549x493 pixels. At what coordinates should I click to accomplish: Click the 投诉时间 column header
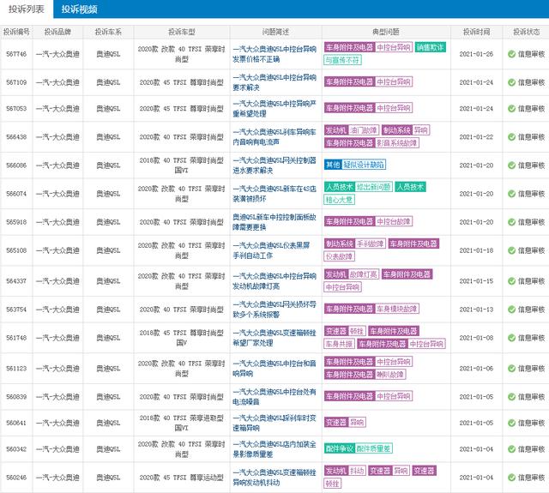(x=476, y=32)
